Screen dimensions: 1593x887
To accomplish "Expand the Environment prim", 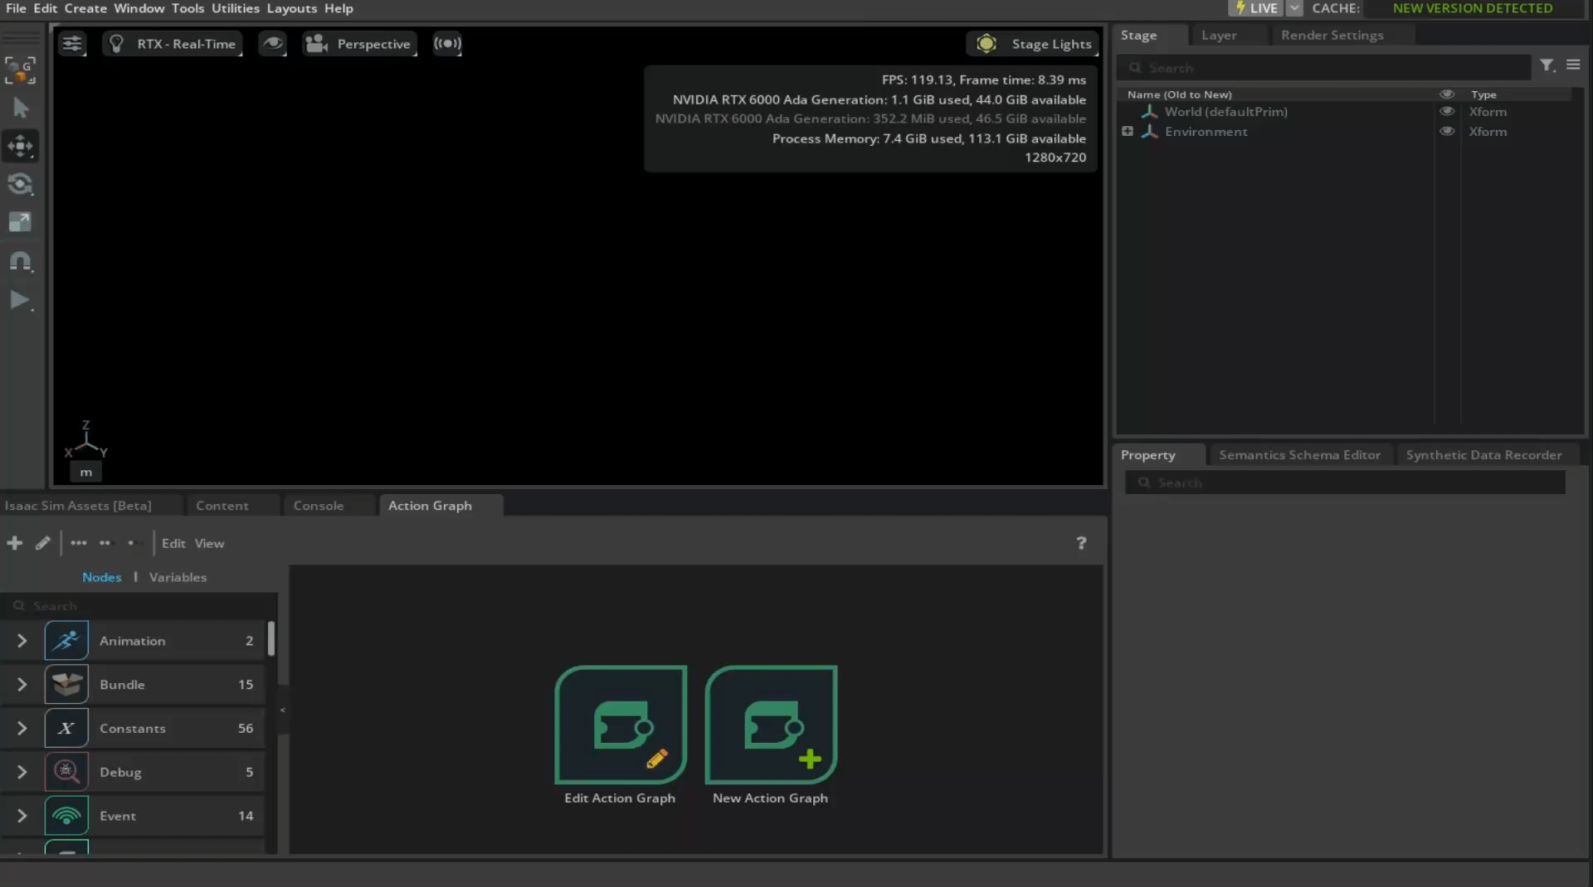I will (1128, 131).
